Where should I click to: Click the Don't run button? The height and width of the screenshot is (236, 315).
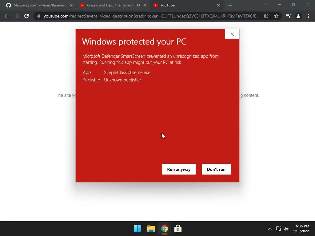tap(216, 169)
